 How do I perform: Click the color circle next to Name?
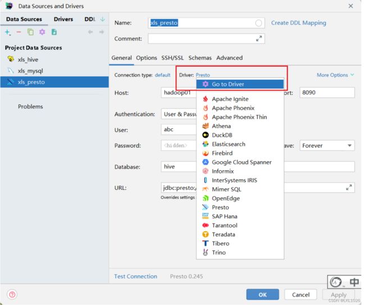coord(258,23)
